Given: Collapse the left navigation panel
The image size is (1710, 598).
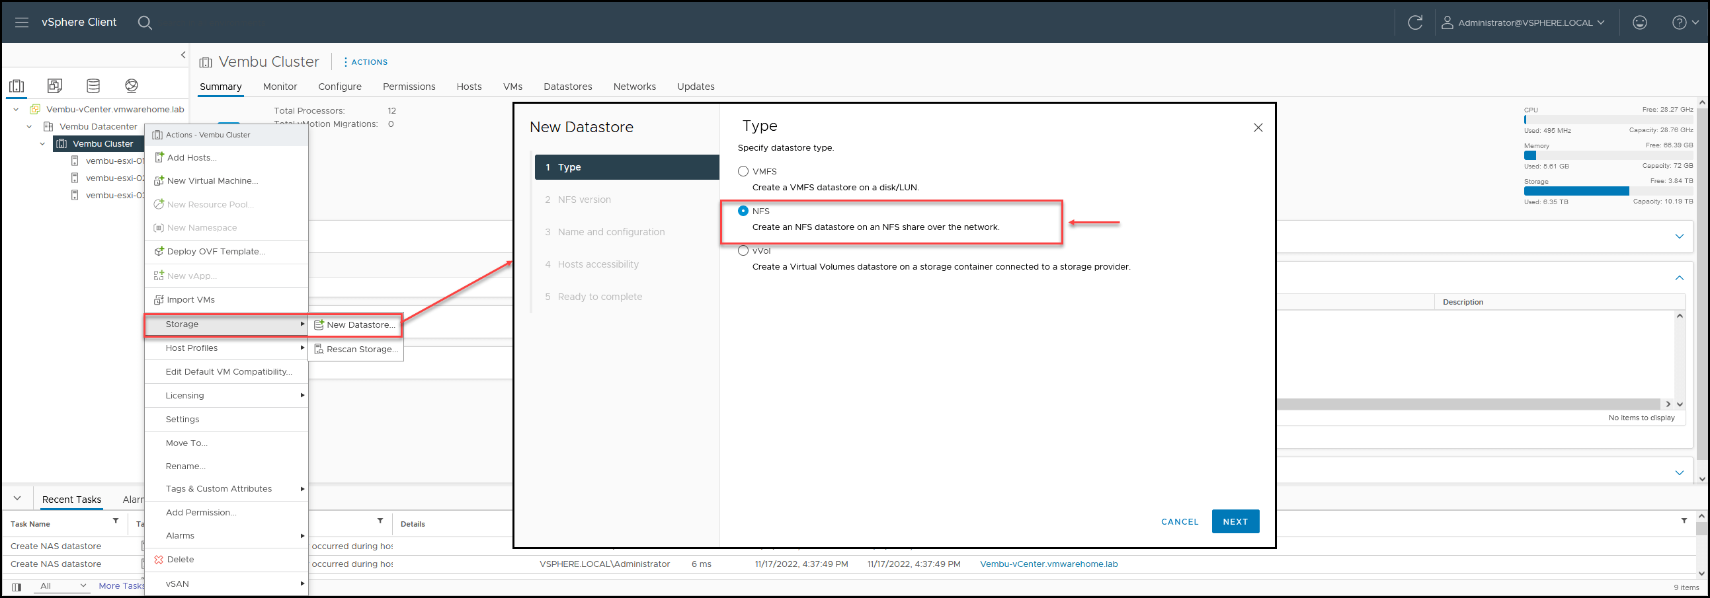Looking at the screenshot, I should pyautogui.click(x=183, y=55).
